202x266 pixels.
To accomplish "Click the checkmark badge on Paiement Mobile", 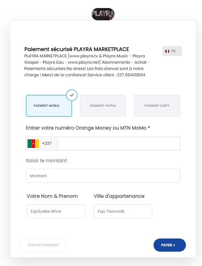I will 72,95.
